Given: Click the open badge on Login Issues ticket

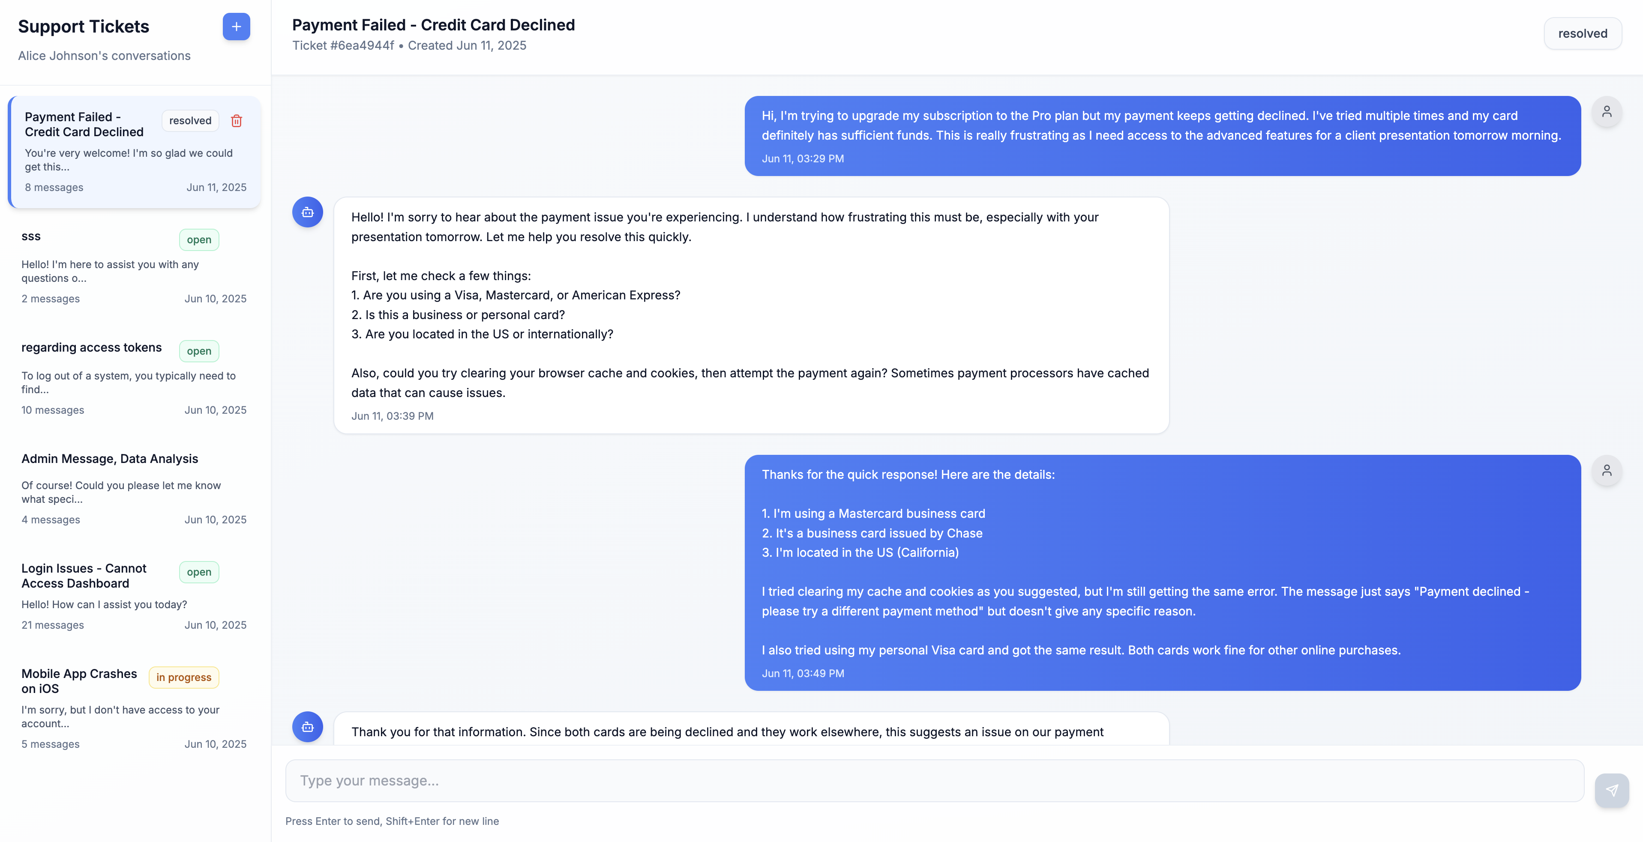Looking at the screenshot, I should (x=199, y=572).
